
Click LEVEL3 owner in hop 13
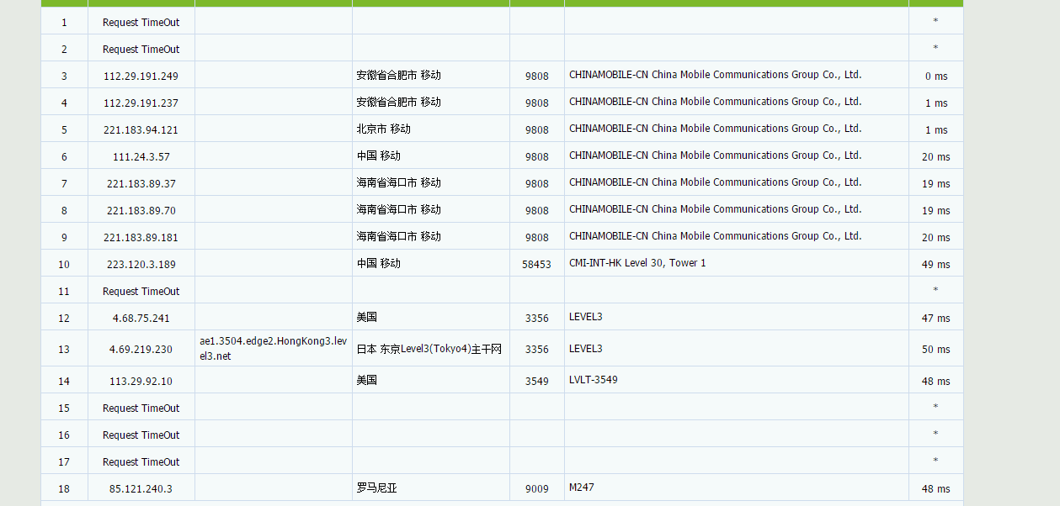tap(586, 348)
